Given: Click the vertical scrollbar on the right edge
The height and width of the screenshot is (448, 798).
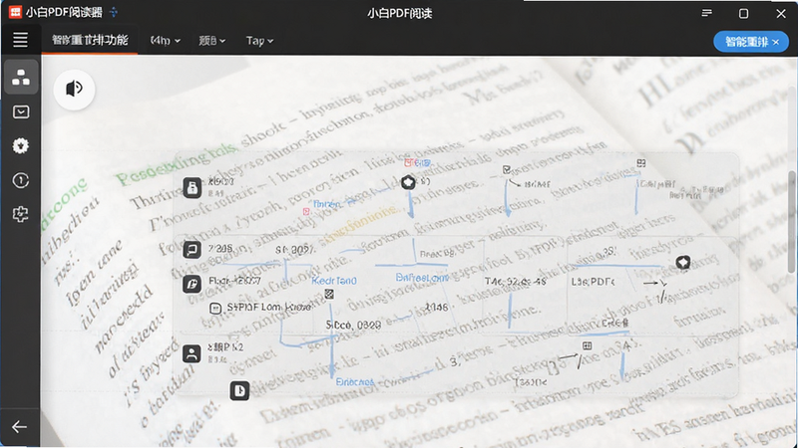Looking at the screenshot, I should (793, 222).
